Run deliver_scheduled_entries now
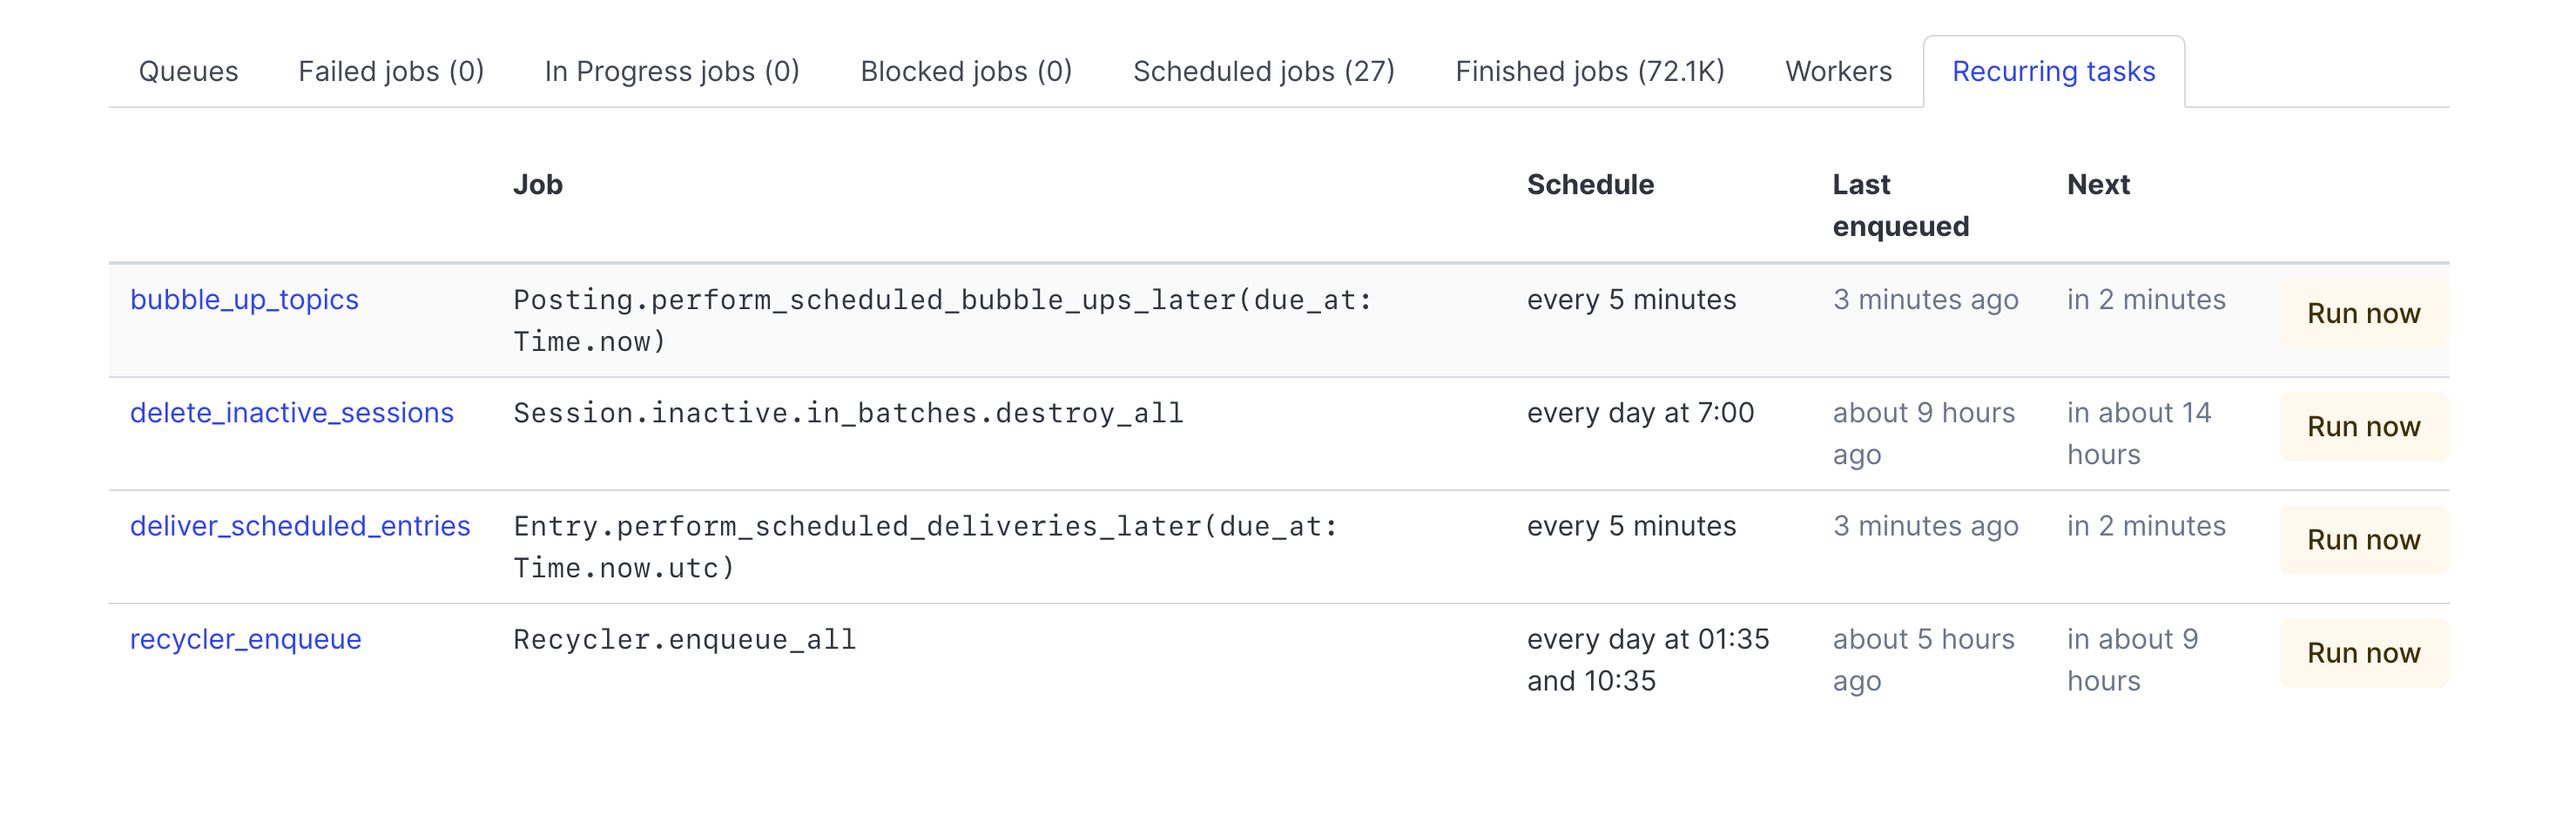The width and height of the screenshot is (2576, 822). click(x=2363, y=540)
